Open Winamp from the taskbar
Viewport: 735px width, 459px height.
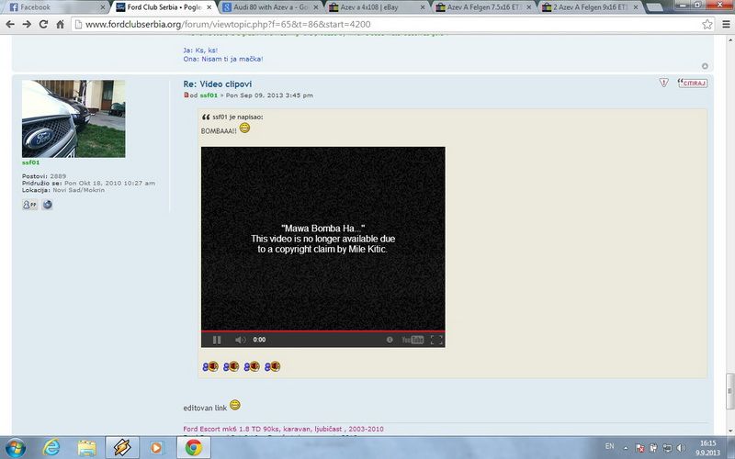122,448
